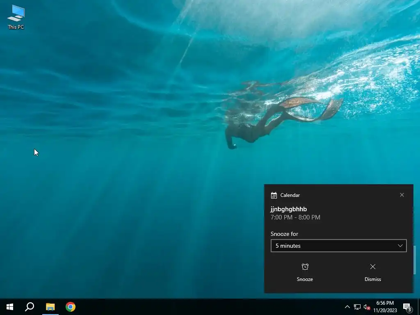
Task: Open the network status tray icon
Action: 357,307
